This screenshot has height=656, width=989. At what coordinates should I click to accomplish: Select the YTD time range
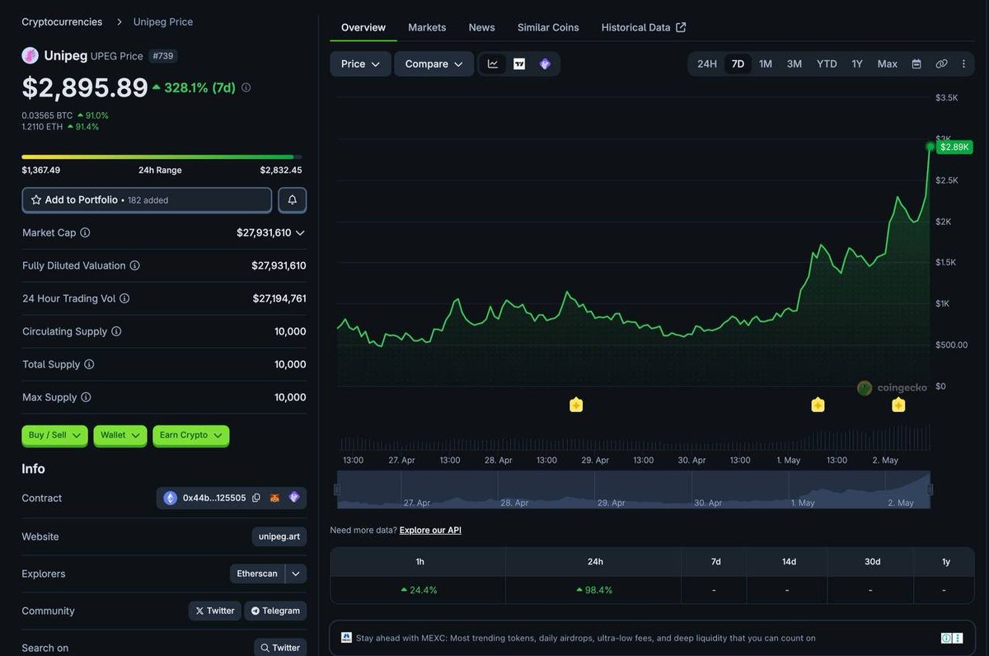[x=827, y=64]
